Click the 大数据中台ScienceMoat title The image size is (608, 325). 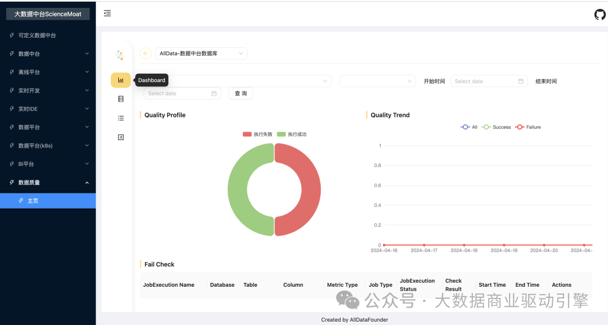(48, 14)
